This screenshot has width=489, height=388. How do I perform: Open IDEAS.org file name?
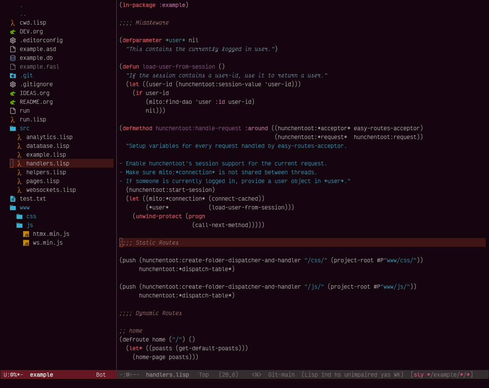35,93
